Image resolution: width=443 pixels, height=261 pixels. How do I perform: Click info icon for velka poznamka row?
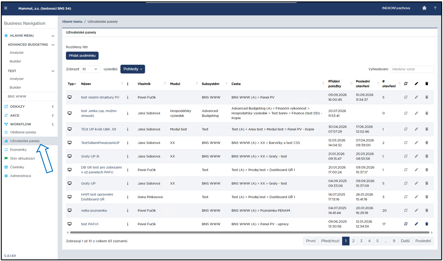128,210
